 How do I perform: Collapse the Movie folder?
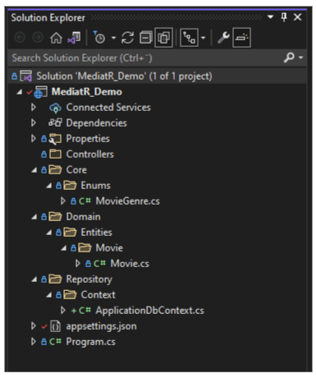(63, 248)
